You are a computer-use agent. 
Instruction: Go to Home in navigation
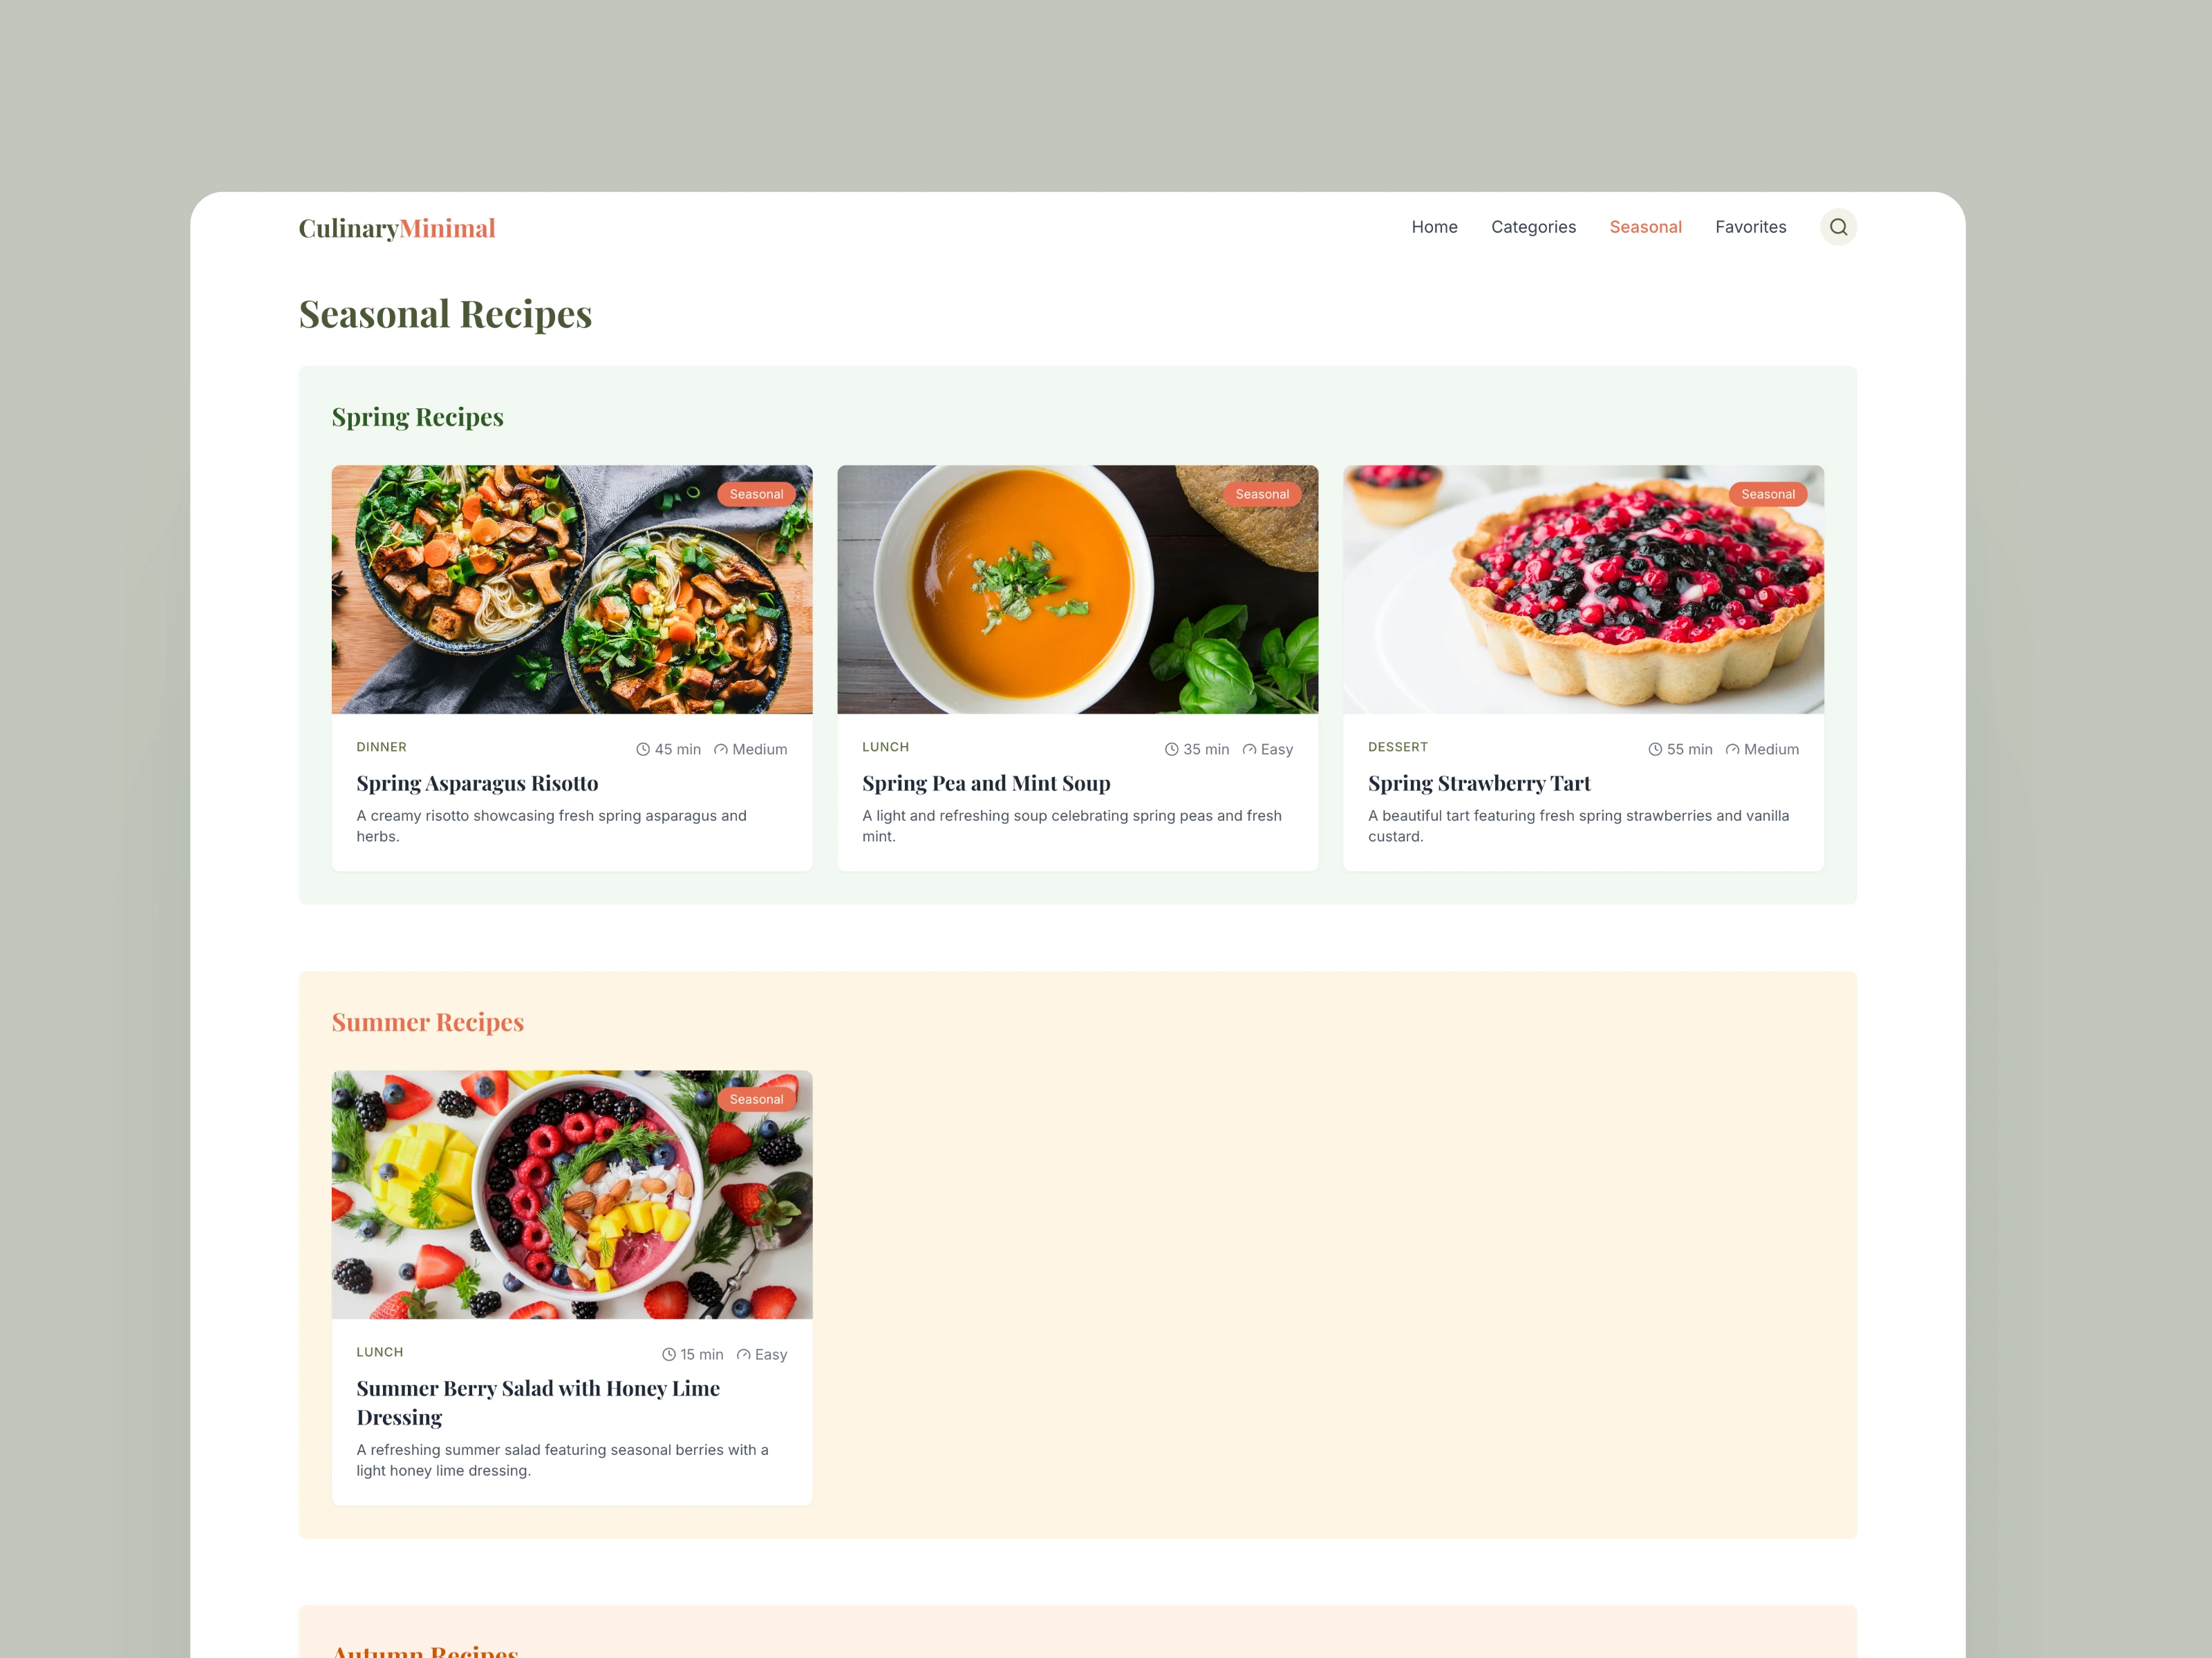pyautogui.click(x=1434, y=227)
